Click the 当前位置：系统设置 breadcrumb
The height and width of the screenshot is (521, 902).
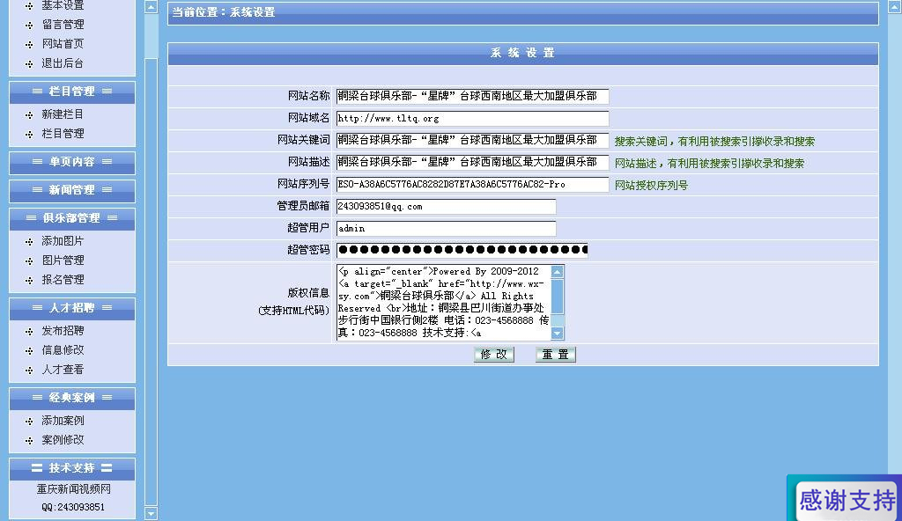click(224, 12)
